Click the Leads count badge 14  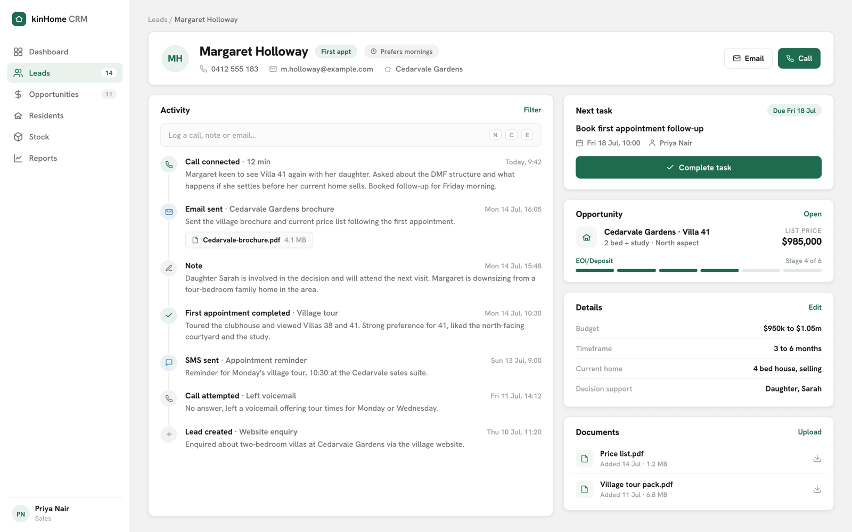(109, 73)
